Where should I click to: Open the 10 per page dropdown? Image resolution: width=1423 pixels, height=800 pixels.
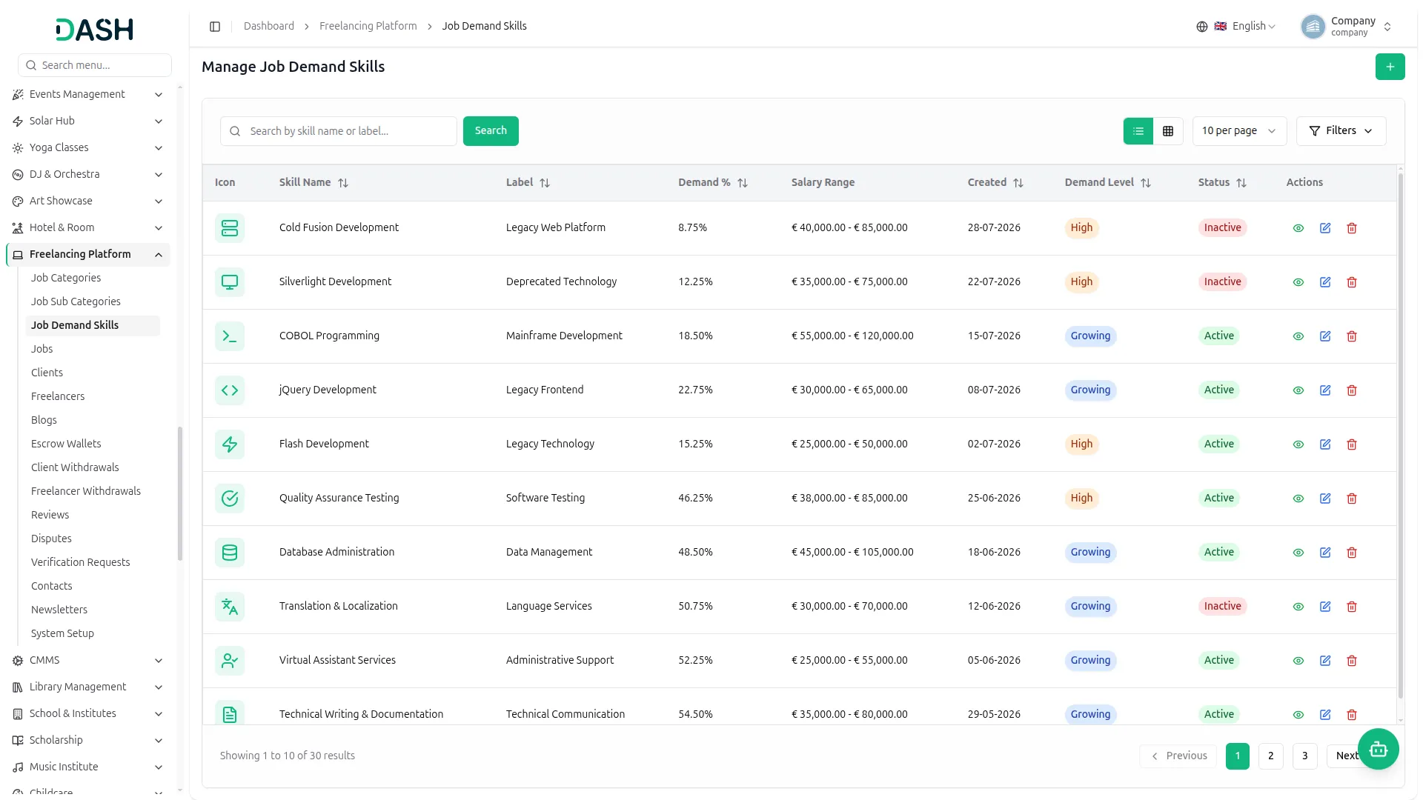tap(1239, 131)
